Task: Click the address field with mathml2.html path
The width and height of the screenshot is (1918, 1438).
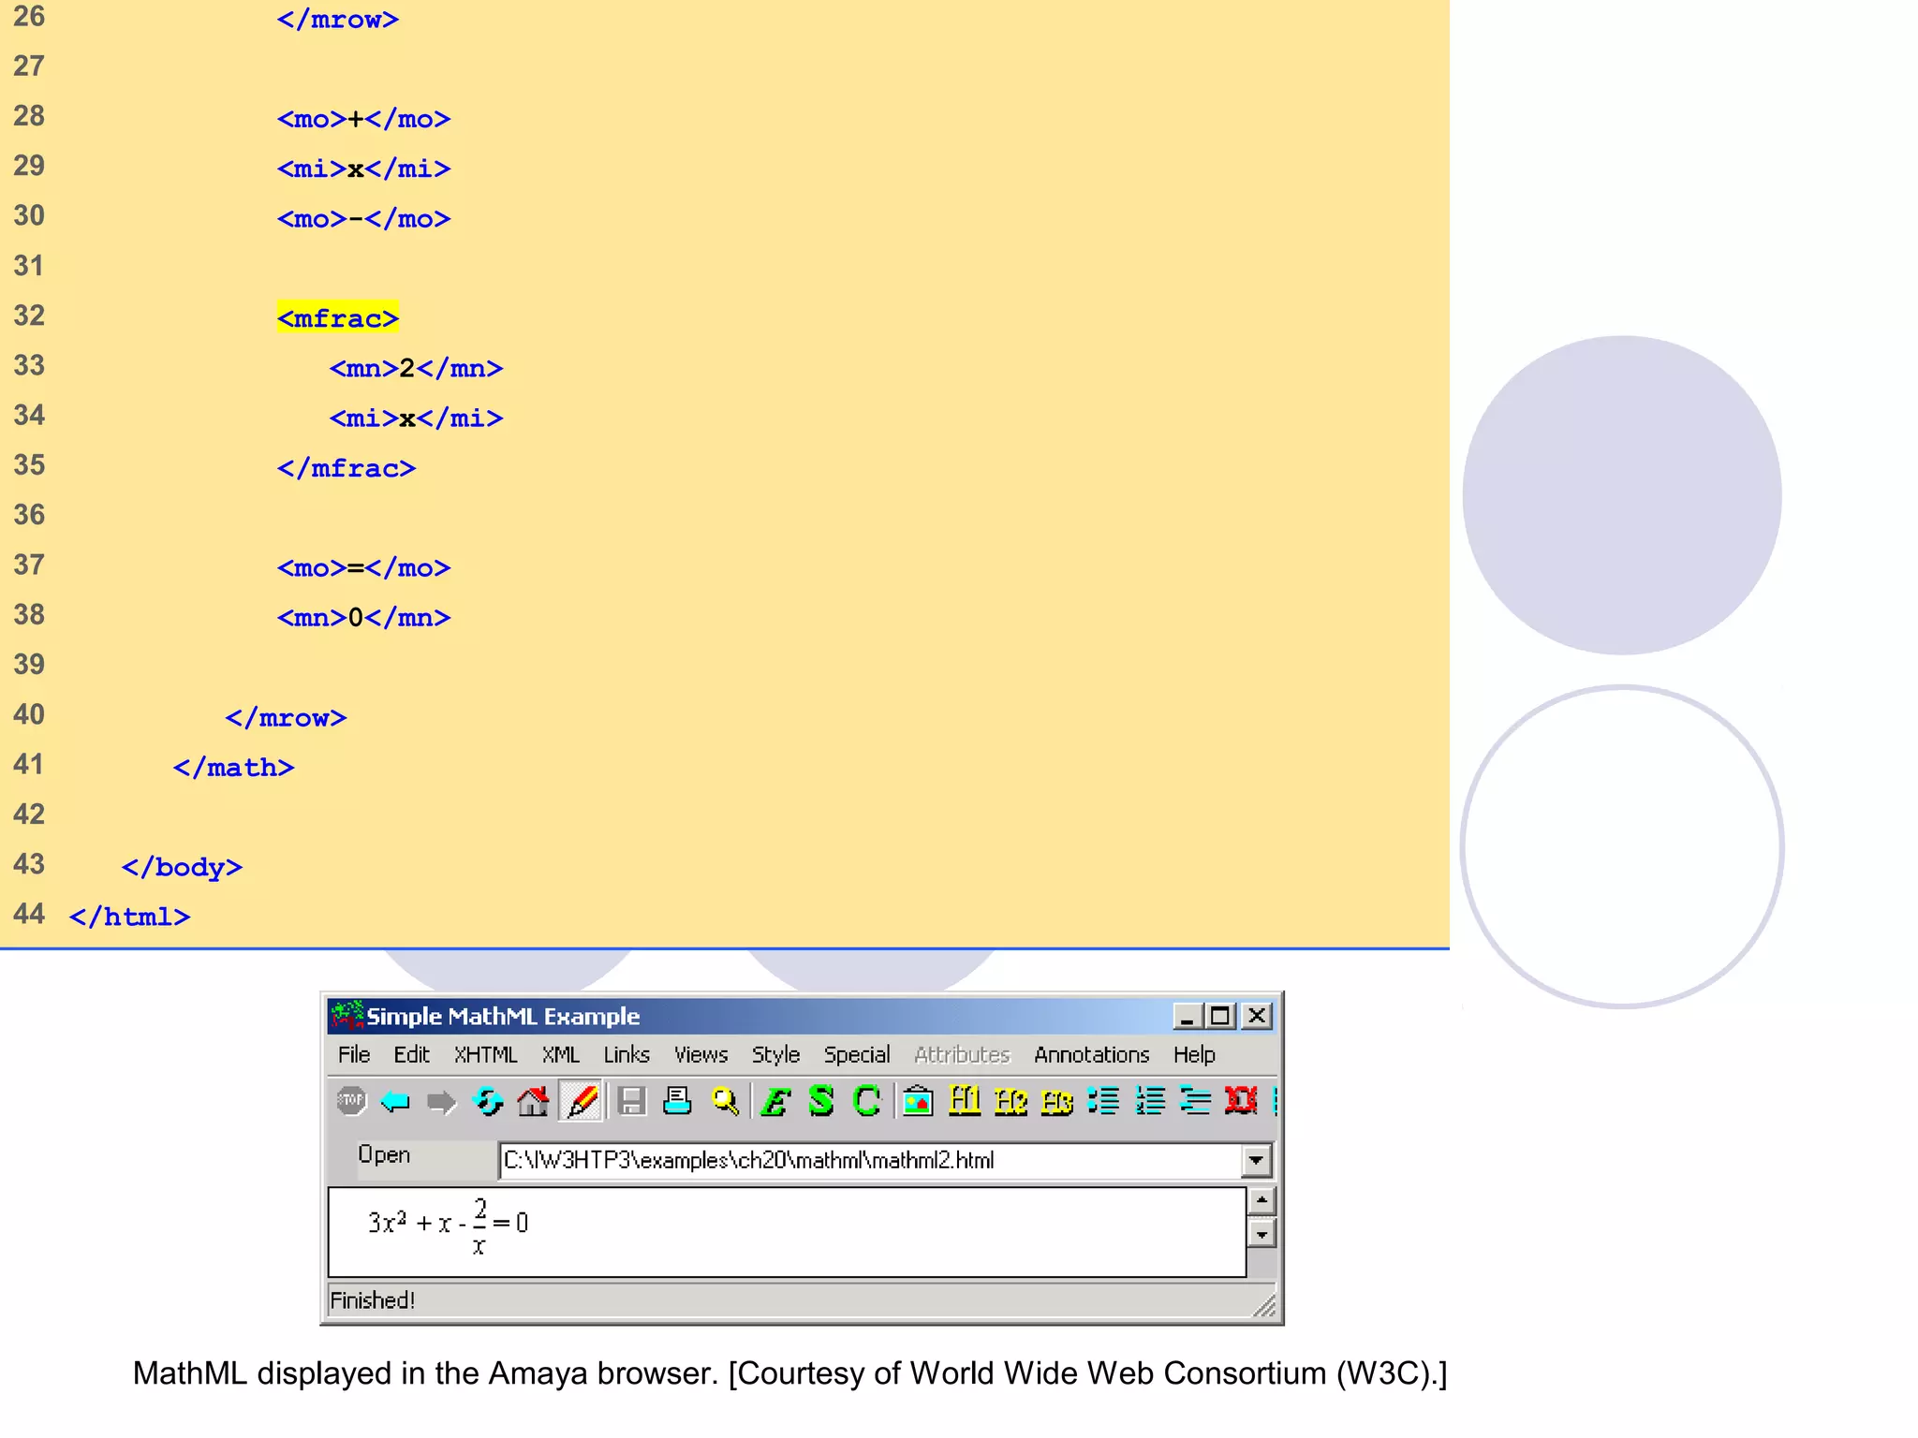Action: pos(871,1161)
